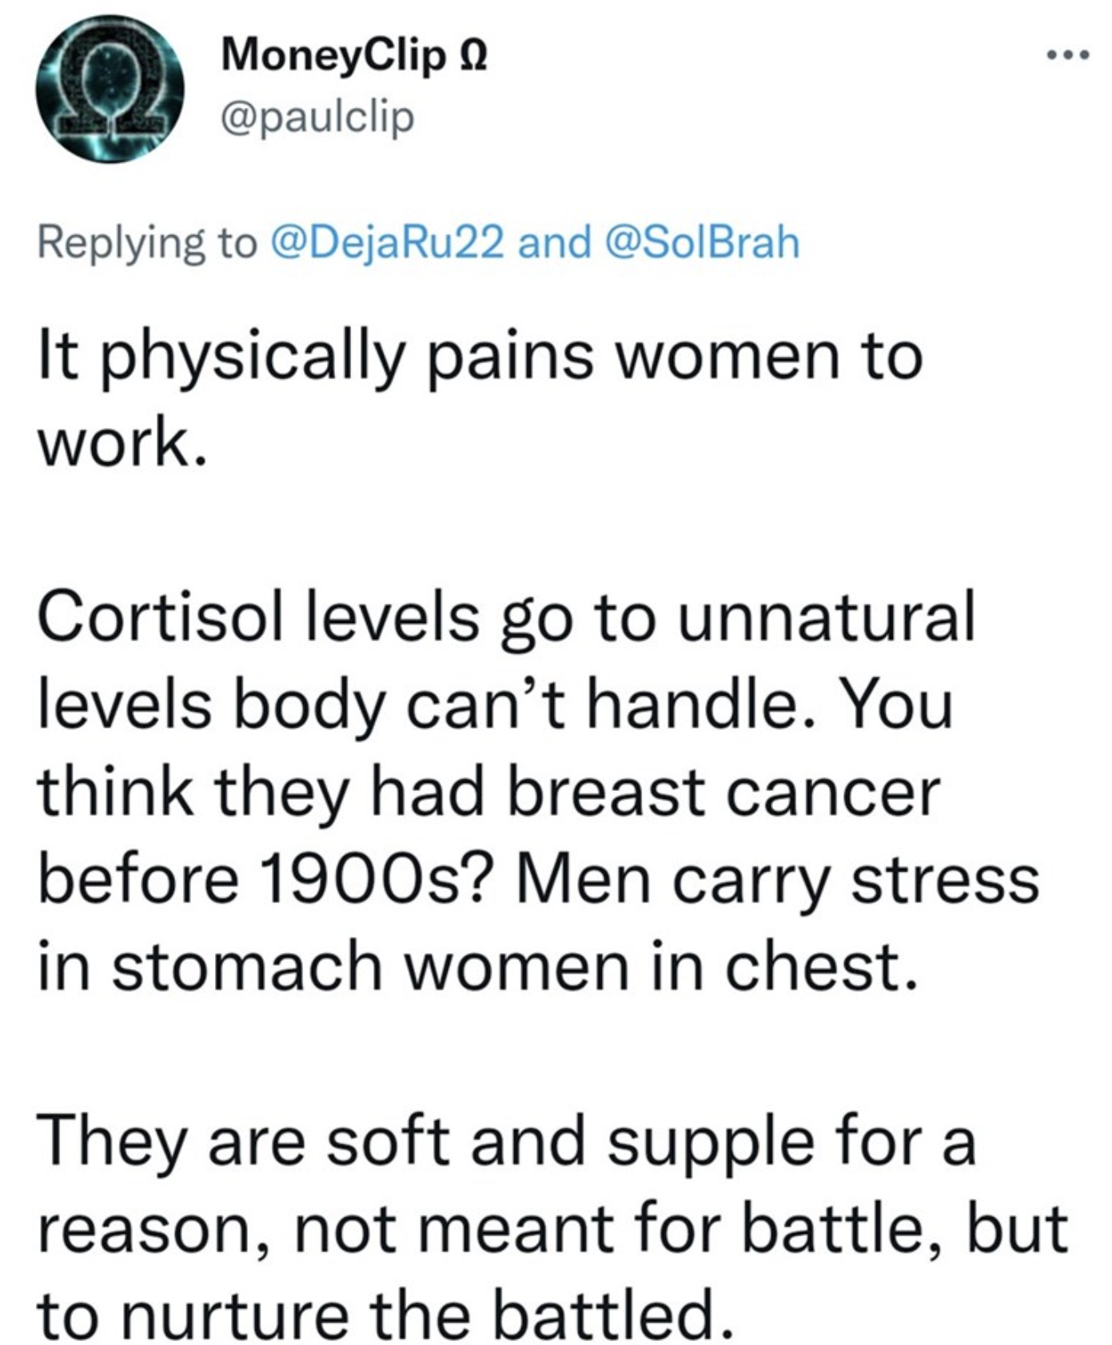
Task: Open MoneyClip's profile avatar
Action: click(110, 89)
